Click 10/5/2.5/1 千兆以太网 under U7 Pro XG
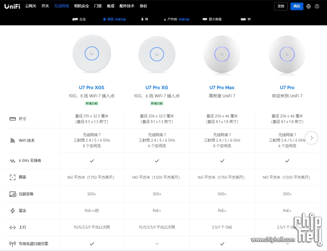The width and height of the screenshot is (327, 251). pos(157,227)
